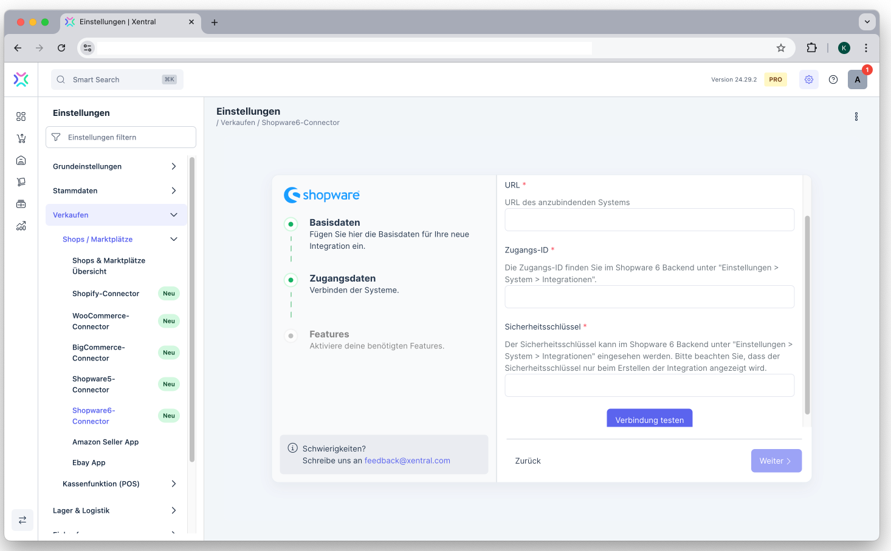The height and width of the screenshot is (551, 891).
Task: Click the sidebar switch arrows icon
Action: (22, 520)
